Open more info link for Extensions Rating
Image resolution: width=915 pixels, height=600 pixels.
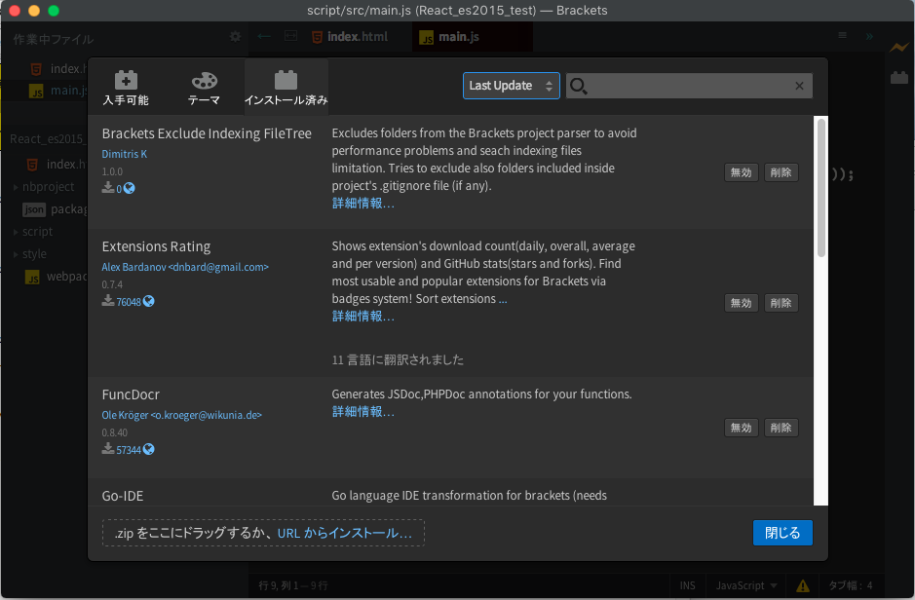click(362, 317)
